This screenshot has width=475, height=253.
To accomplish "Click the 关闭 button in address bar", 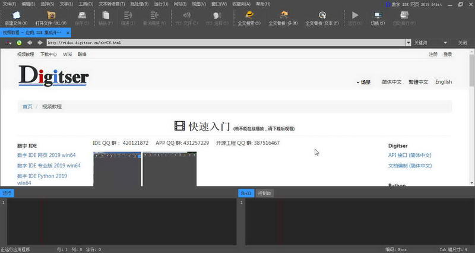I will tap(463, 43).
